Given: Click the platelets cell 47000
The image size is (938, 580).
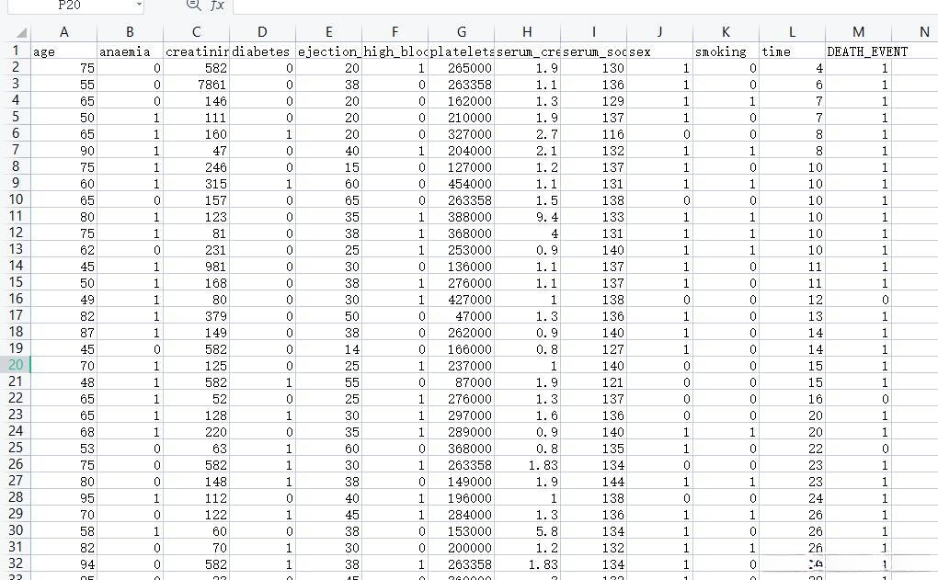Looking at the screenshot, I should click(x=462, y=316).
